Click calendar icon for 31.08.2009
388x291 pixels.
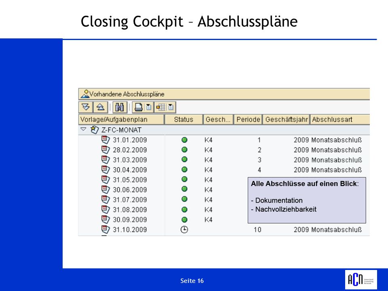click(105, 209)
